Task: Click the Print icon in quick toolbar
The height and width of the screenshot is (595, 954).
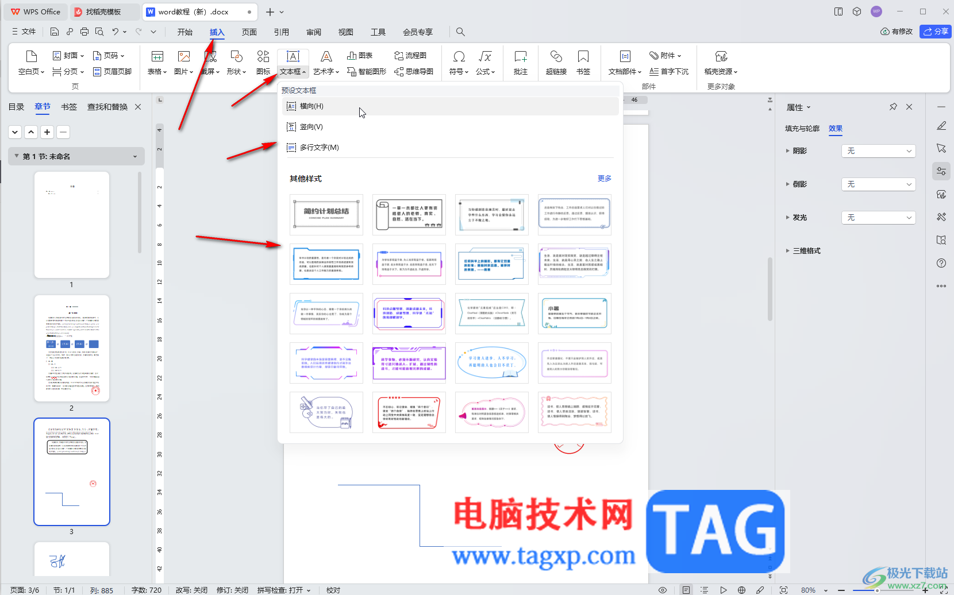Action: (x=84, y=32)
